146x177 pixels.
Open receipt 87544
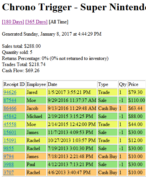(x=10, y=100)
